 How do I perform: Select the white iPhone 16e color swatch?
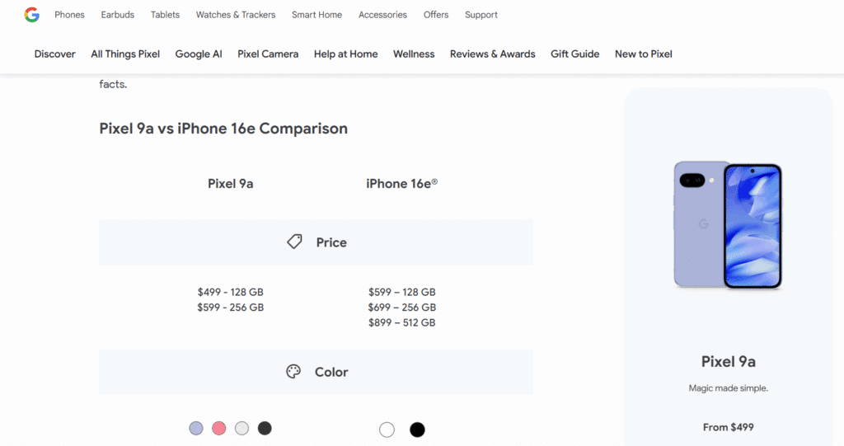tap(387, 430)
